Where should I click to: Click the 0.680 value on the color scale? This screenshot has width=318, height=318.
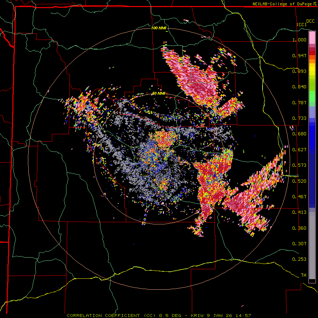pos(299,134)
